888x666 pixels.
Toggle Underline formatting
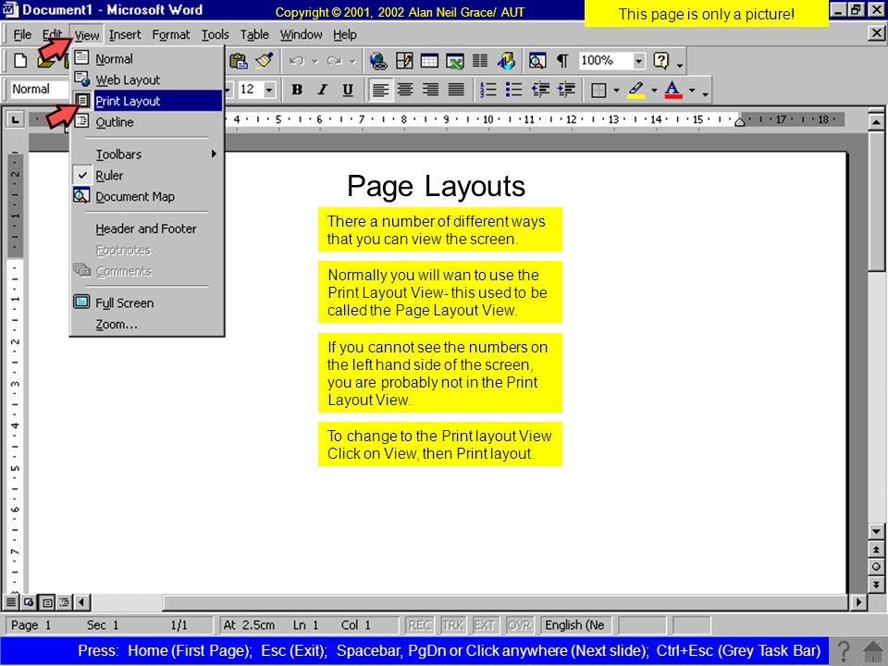(x=348, y=90)
